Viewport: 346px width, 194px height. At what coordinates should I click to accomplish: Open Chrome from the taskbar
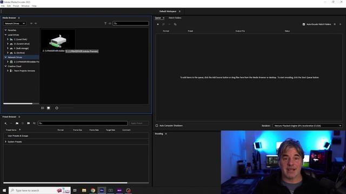point(93,190)
